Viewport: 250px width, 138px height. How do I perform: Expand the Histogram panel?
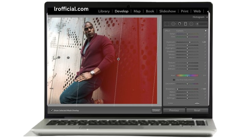click(207, 17)
